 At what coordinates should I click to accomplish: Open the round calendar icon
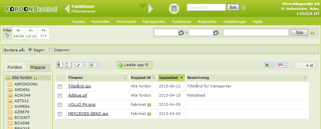(x=174, y=9)
